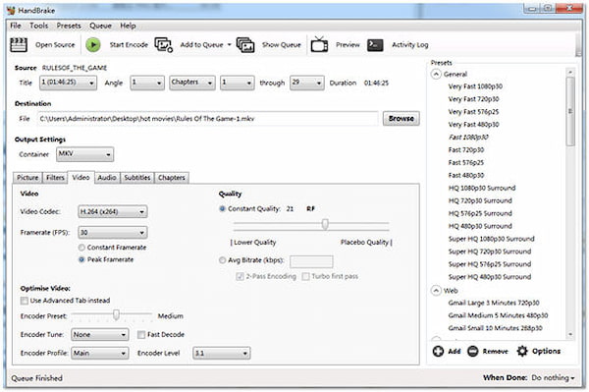Open the File menu
The width and height of the screenshot is (589, 392).
click(x=16, y=26)
